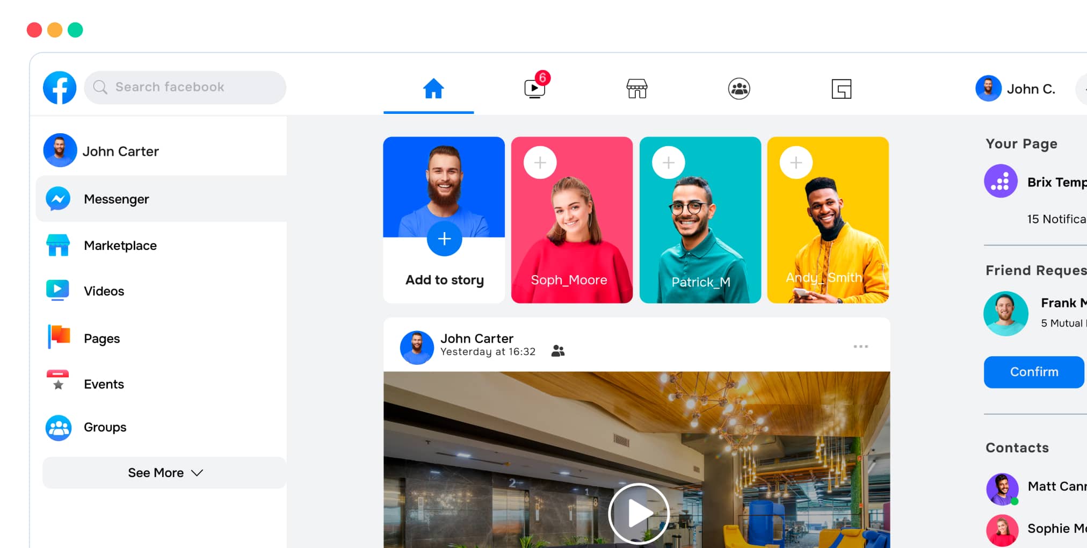Click the orange window minimize dot

tap(55, 30)
